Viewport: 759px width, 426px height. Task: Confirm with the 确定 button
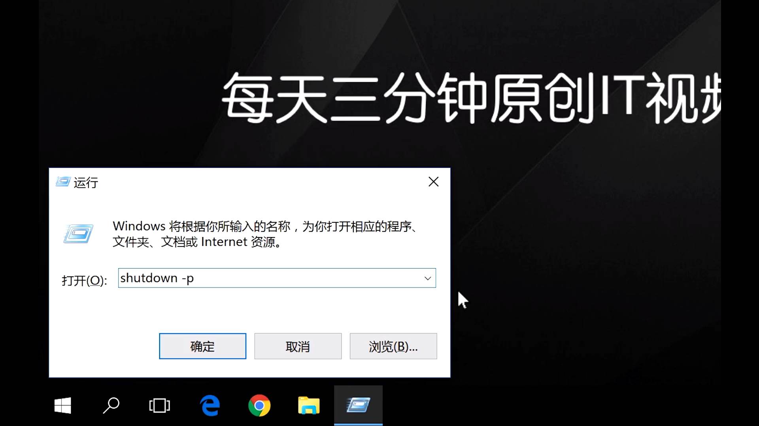[x=202, y=346]
